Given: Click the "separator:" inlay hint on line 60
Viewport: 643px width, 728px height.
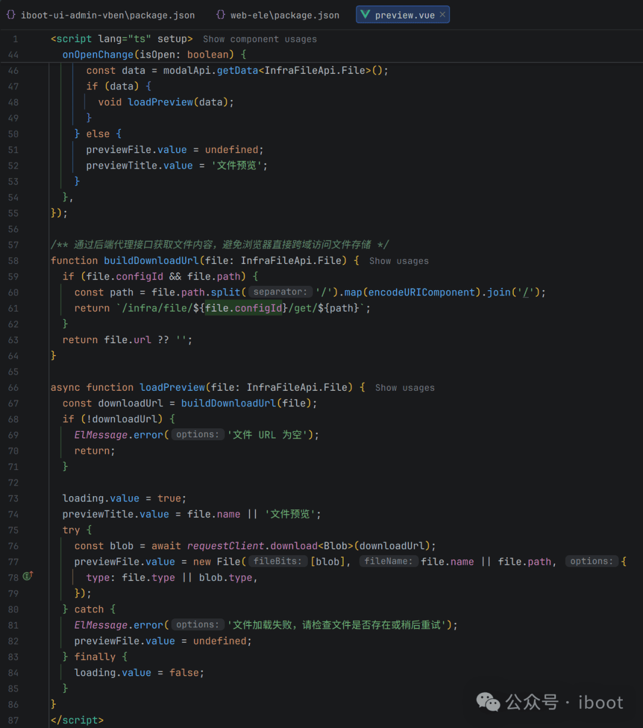Looking at the screenshot, I should [280, 292].
